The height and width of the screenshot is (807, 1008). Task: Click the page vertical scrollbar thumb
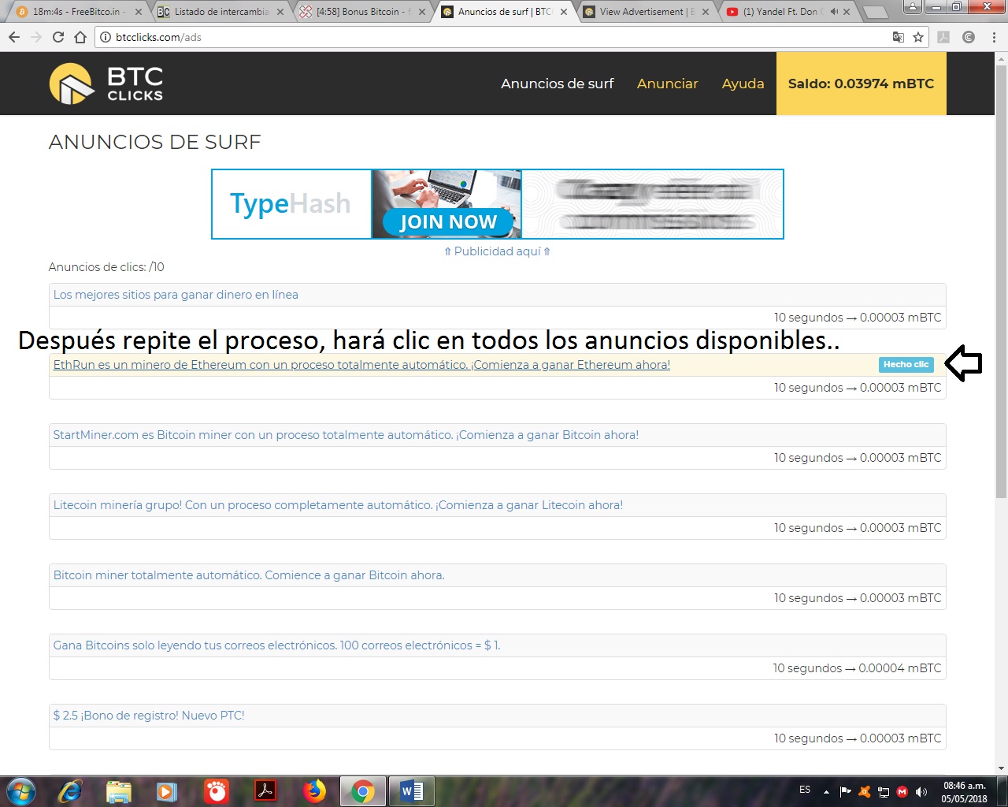pyautogui.click(x=1002, y=280)
